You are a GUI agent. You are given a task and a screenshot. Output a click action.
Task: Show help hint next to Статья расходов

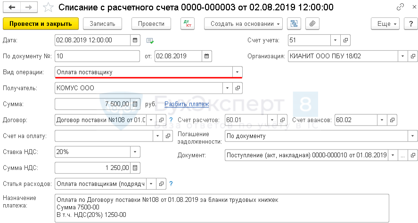coord(171,183)
